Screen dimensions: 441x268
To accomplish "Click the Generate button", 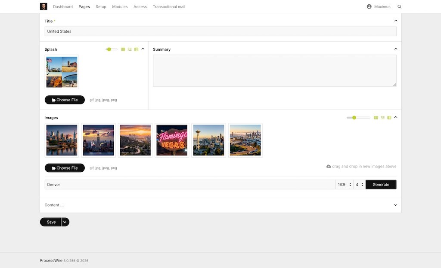I will (x=381, y=185).
